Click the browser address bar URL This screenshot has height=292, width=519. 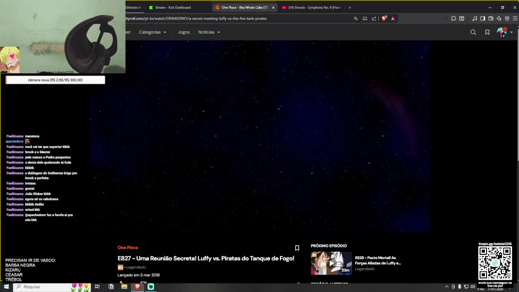click(x=196, y=18)
